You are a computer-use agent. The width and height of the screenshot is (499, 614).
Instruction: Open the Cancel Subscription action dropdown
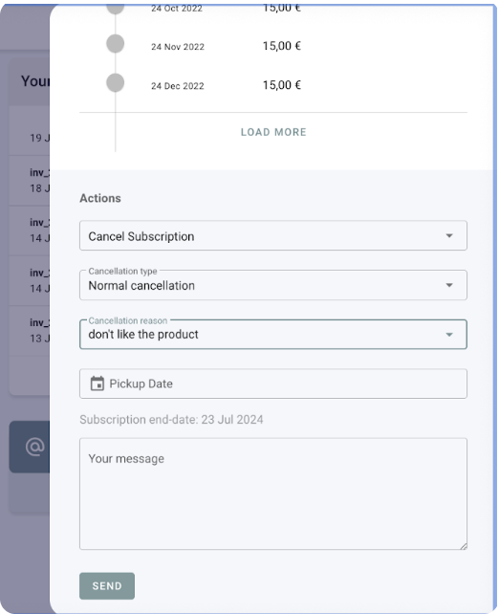[273, 235]
